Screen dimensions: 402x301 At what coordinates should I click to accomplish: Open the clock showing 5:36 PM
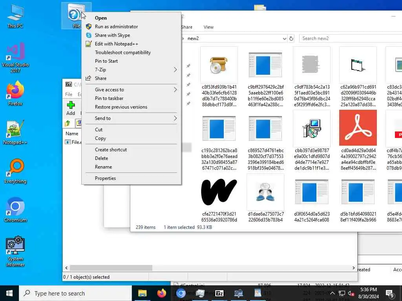tap(368, 293)
